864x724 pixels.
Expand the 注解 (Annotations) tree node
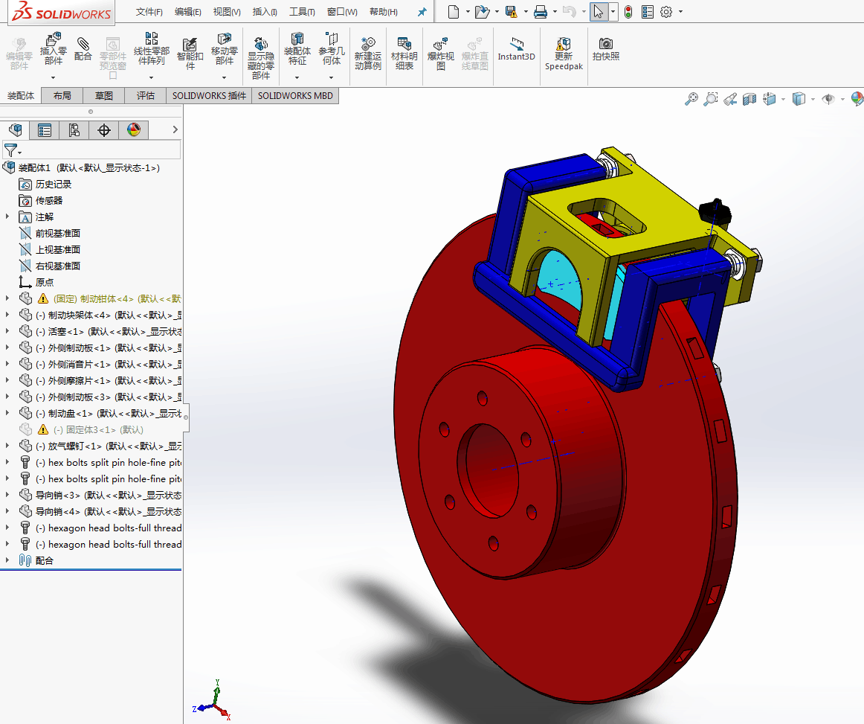point(7,217)
